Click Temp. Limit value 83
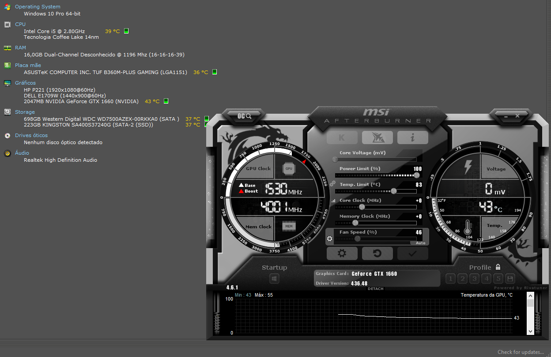551x357 pixels. [x=419, y=185]
